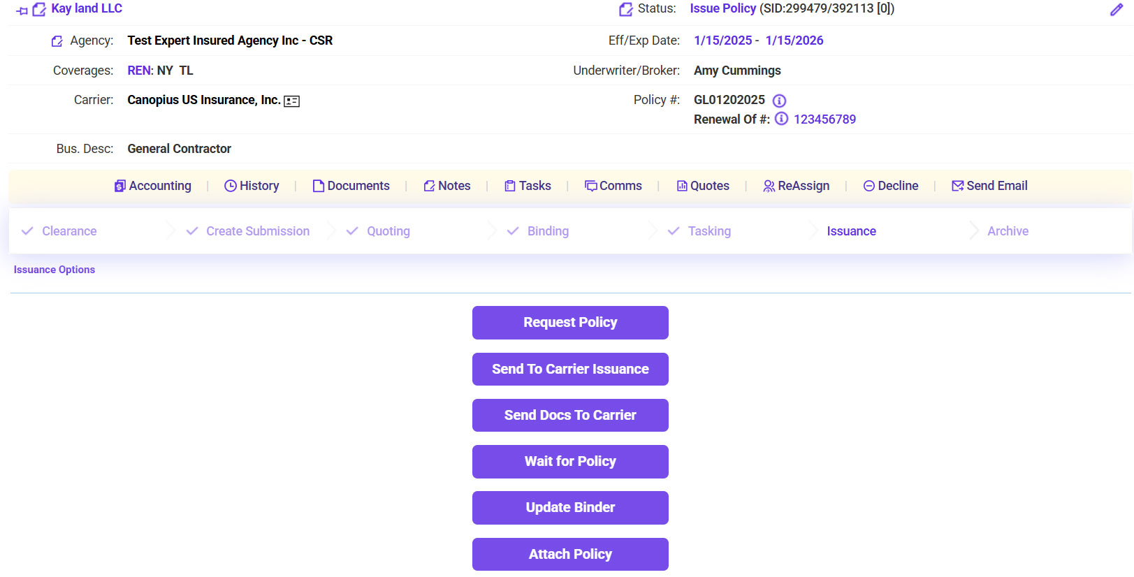The height and width of the screenshot is (577, 1134).
Task: Click the Issue Policy status link
Action: (722, 8)
